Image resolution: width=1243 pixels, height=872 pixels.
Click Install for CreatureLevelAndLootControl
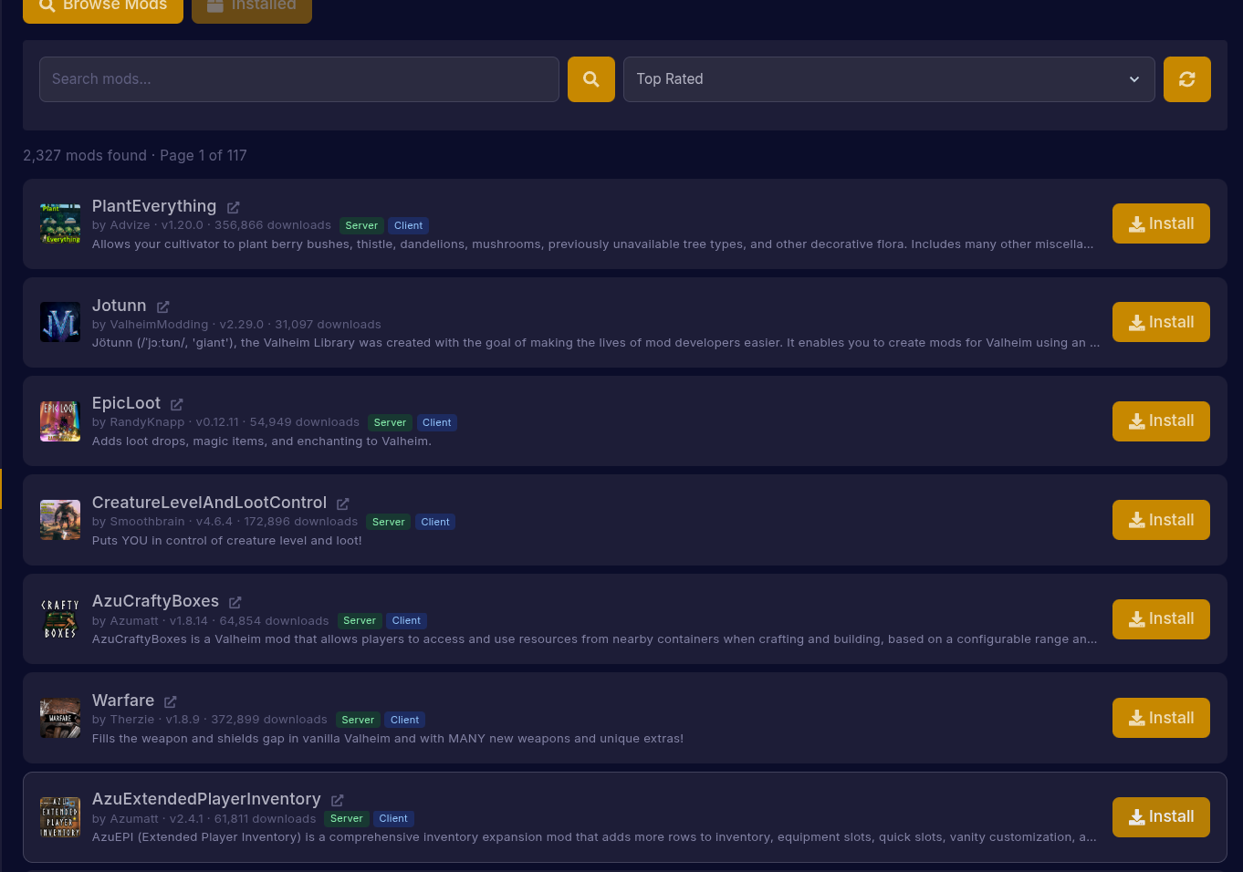coord(1161,520)
